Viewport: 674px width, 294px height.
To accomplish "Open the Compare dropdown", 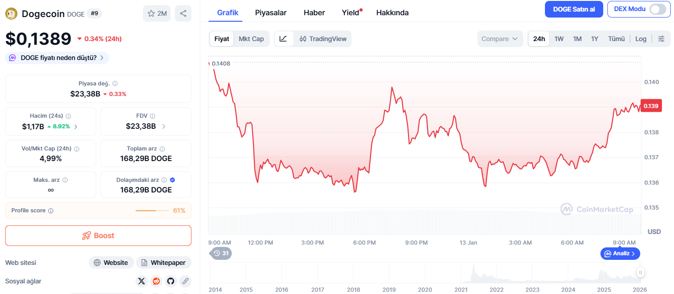I will point(500,39).
